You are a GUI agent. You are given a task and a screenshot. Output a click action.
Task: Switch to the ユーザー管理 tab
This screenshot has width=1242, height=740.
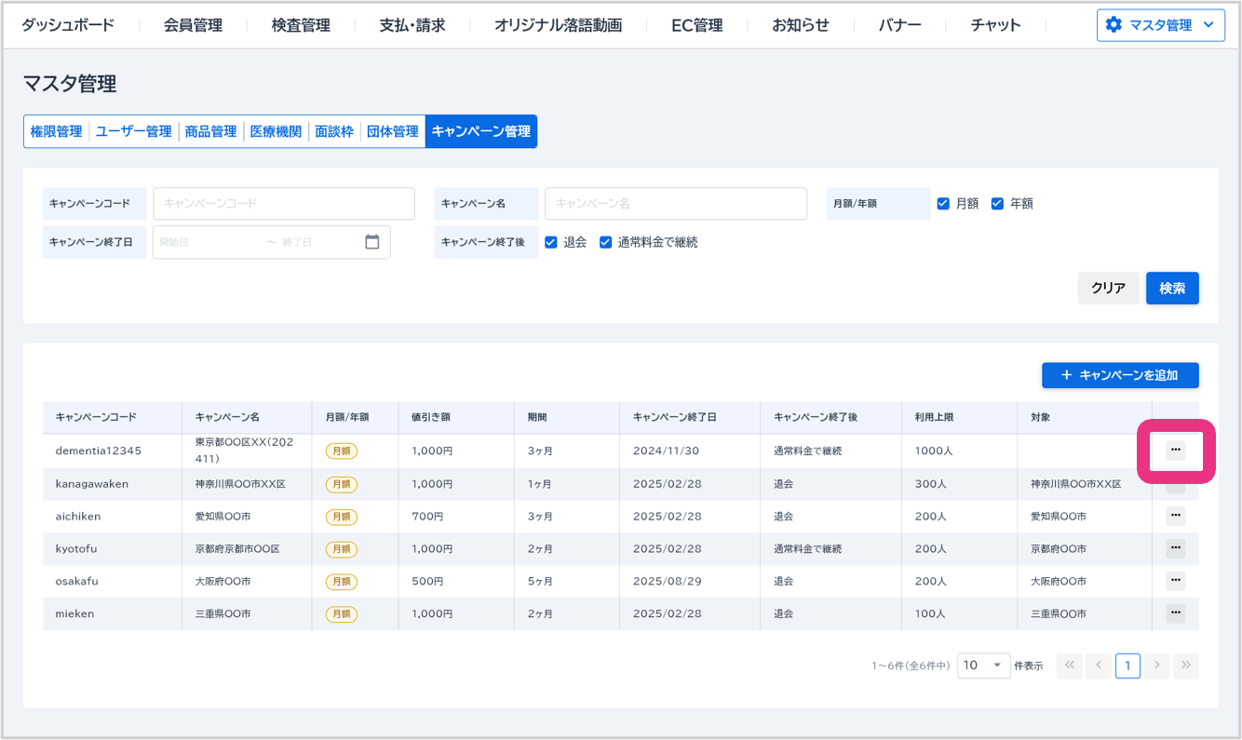133,132
